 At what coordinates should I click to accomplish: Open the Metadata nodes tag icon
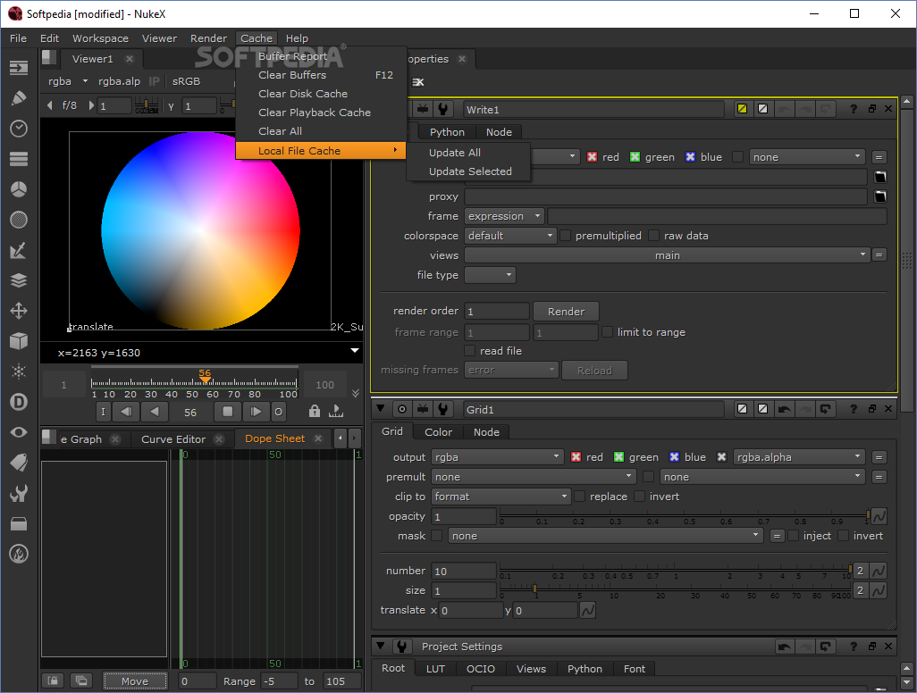tap(19, 463)
